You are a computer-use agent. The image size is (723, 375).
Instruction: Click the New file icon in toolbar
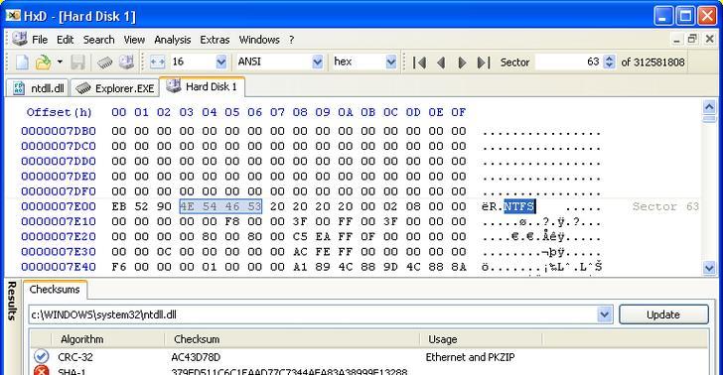pyautogui.click(x=22, y=62)
